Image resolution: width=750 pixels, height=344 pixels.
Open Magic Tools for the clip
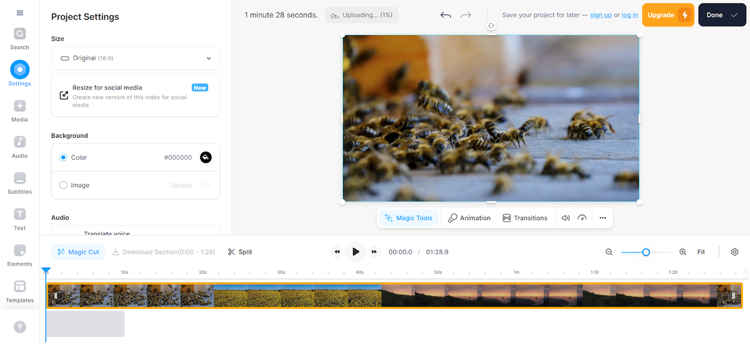coord(408,218)
